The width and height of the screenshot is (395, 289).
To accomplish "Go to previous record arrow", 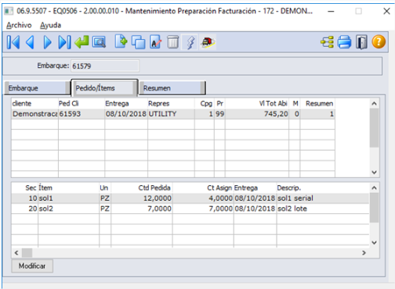I will point(30,42).
